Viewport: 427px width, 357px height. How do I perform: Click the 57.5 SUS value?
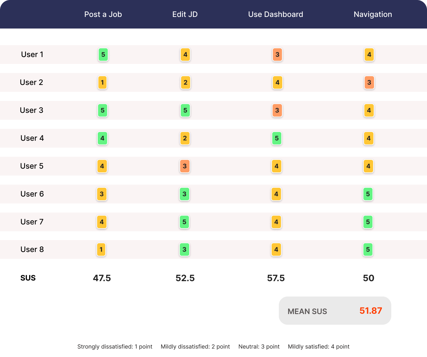click(276, 278)
